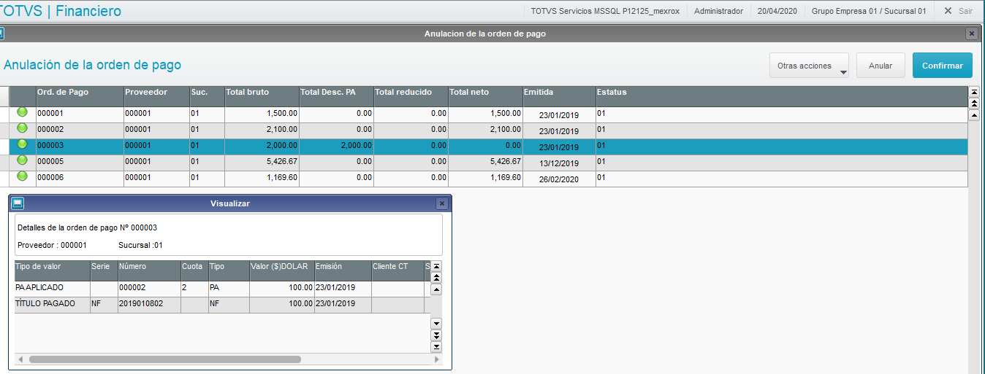Select the PA APLICADO row
The width and height of the screenshot is (985, 374).
(222, 289)
